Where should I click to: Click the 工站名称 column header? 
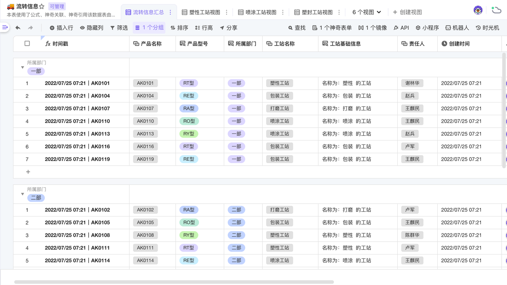click(290, 44)
